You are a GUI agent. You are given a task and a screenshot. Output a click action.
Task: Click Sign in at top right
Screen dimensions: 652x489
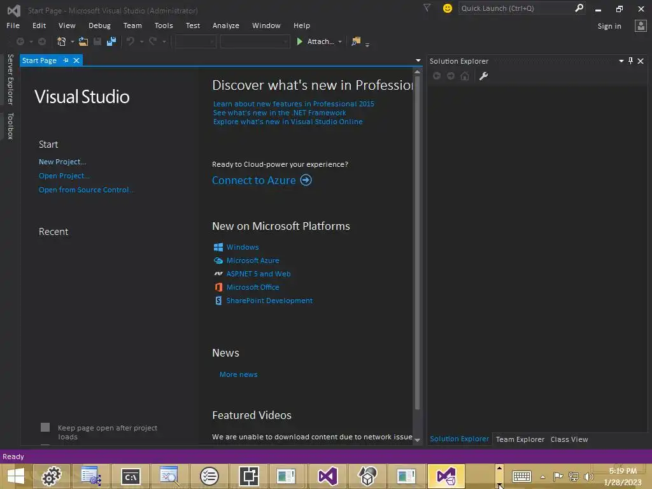pos(609,25)
